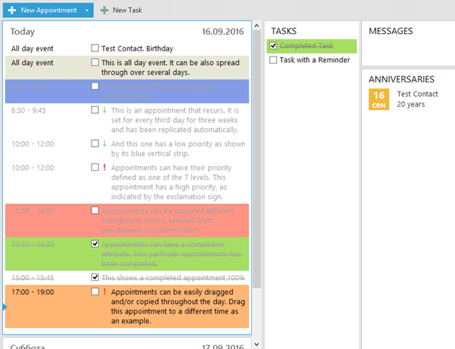Screen dimensions: 455x349
Task: Click the 16 сен anniversary date badge
Action: [379, 99]
